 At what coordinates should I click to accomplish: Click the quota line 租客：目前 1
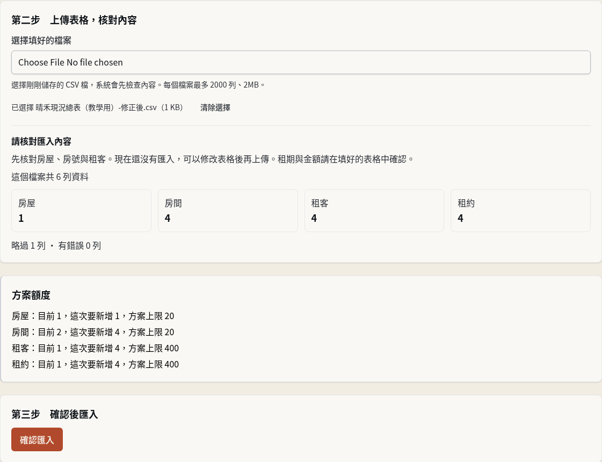tap(95, 348)
